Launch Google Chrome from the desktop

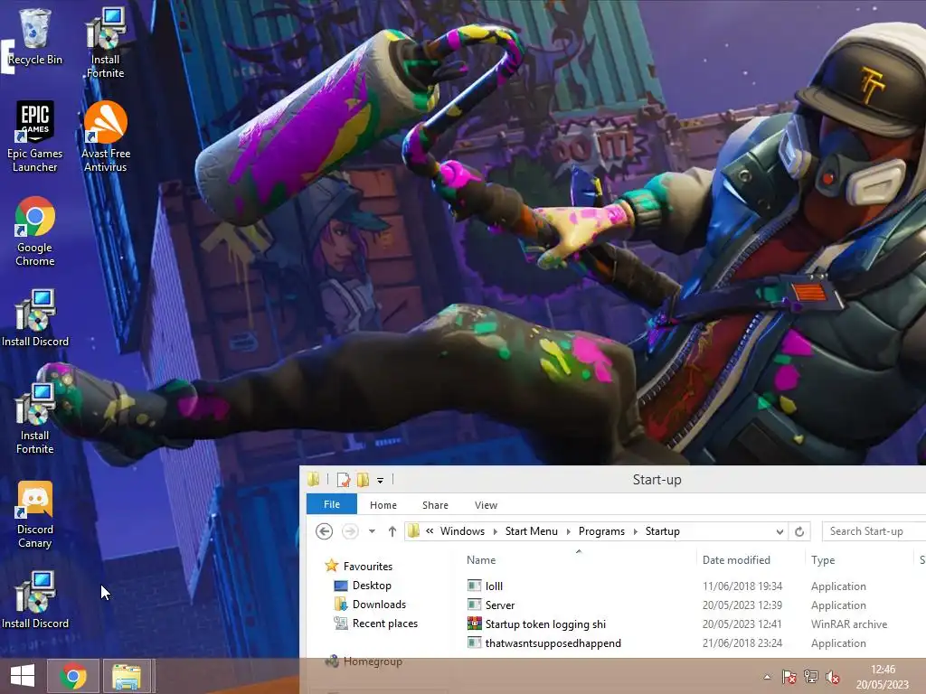tap(35, 230)
